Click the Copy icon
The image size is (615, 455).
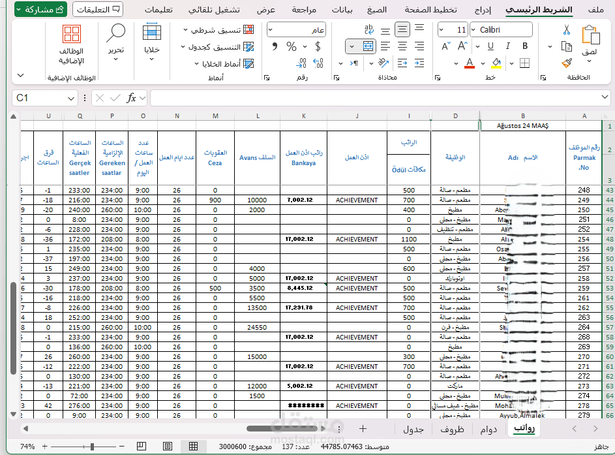[566, 46]
